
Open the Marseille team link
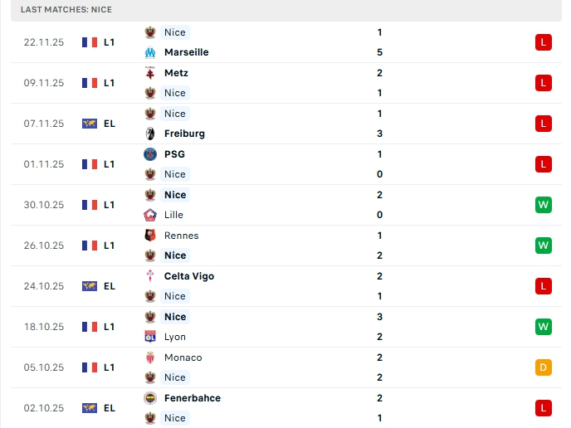186,52
